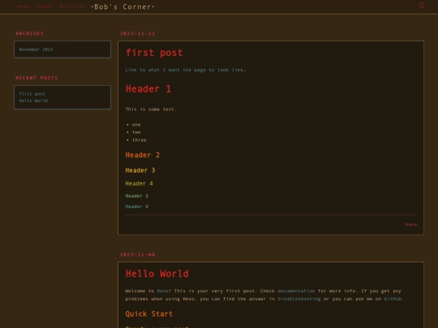The height and width of the screenshot is (328, 438).
Task: Click the 'Header 3' heading
Action: point(140,170)
